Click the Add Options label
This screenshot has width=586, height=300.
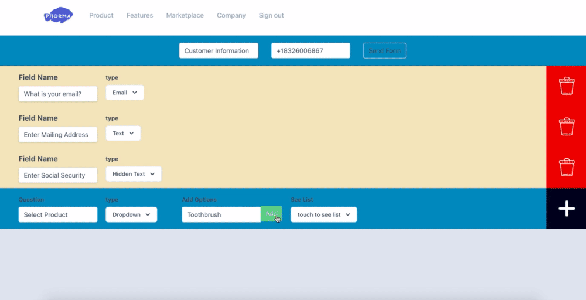click(x=199, y=199)
